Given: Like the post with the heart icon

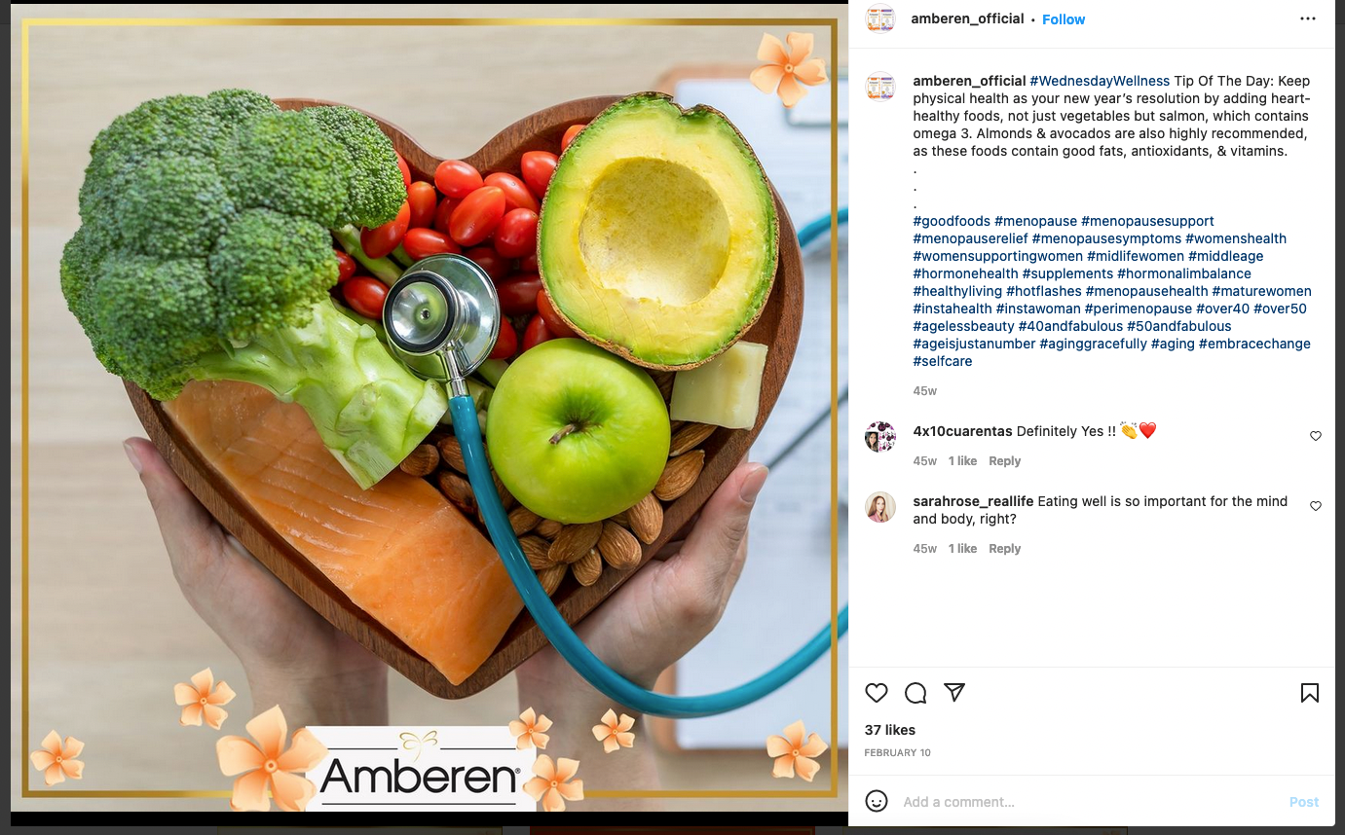Looking at the screenshot, I should point(877,693).
